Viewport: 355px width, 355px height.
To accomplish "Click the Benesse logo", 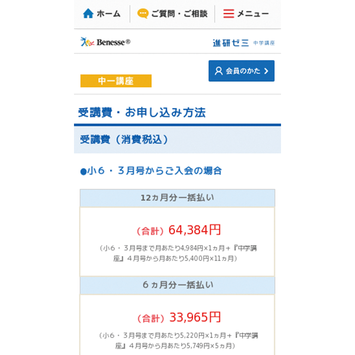I will point(106,42).
